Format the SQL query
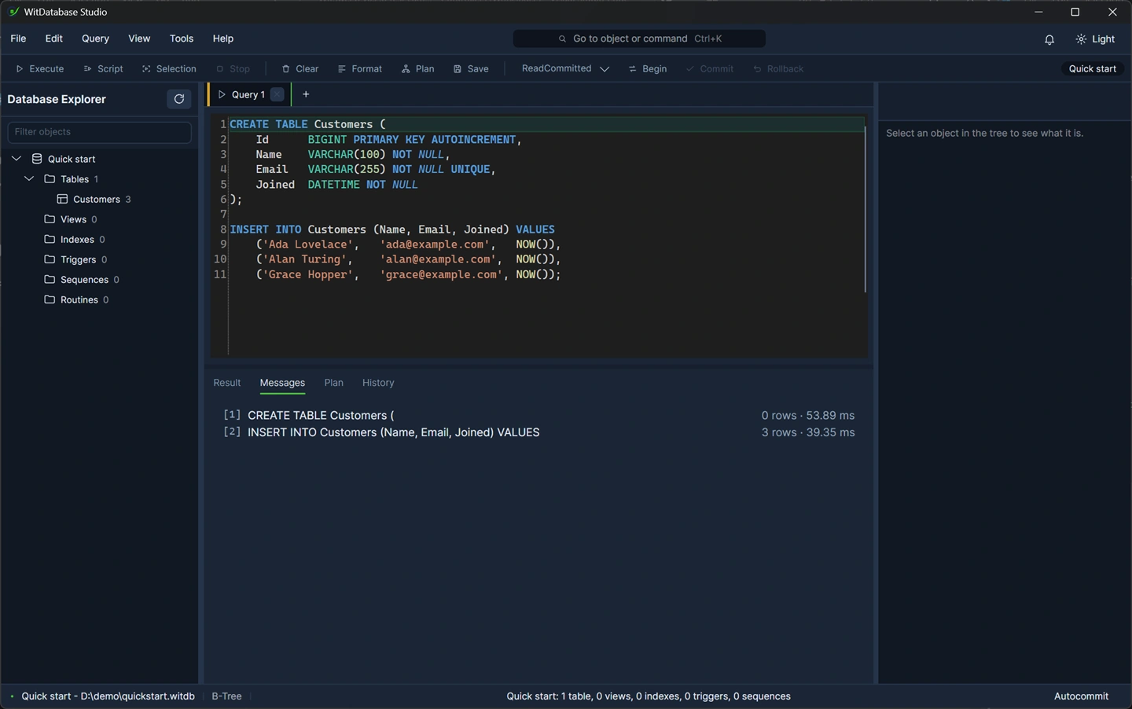The image size is (1132, 709). coord(360,68)
